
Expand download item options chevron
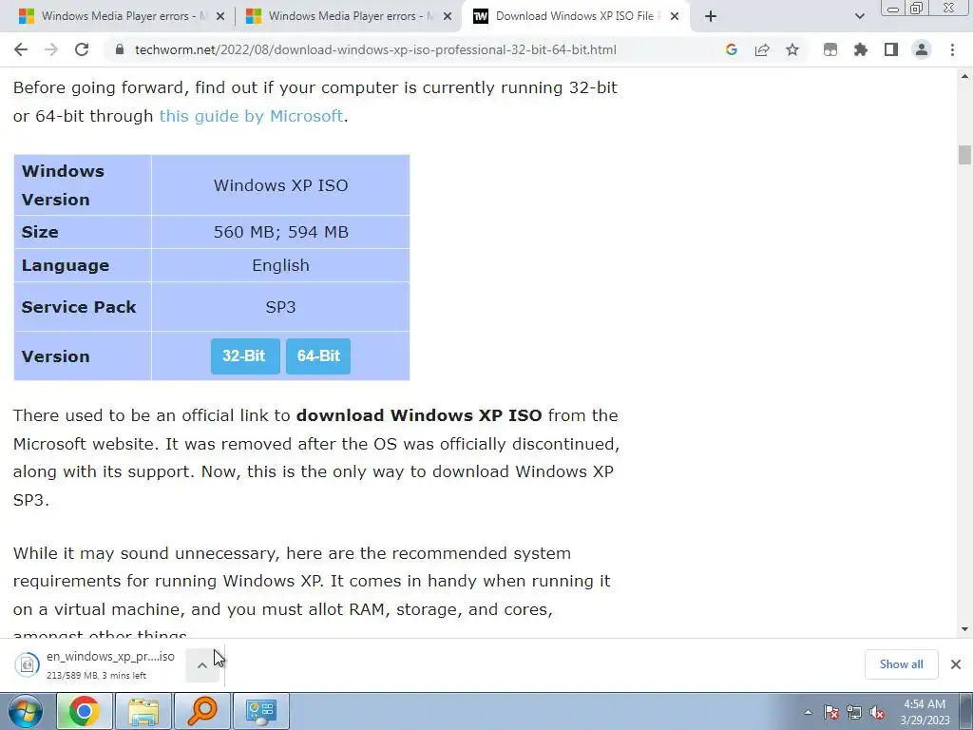pyautogui.click(x=201, y=665)
